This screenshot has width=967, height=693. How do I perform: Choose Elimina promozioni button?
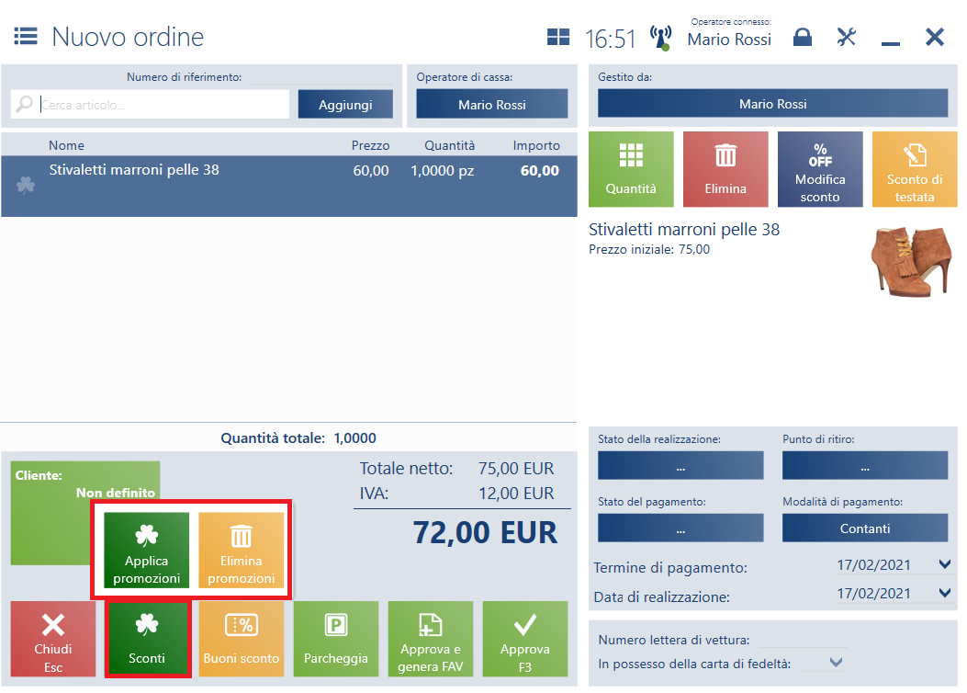coord(241,551)
